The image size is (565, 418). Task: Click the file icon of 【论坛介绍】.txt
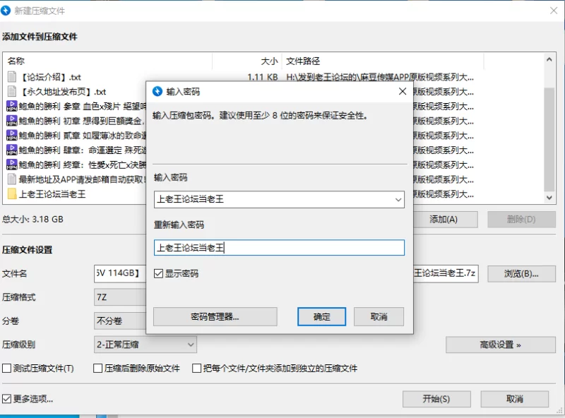pos(12,77)
